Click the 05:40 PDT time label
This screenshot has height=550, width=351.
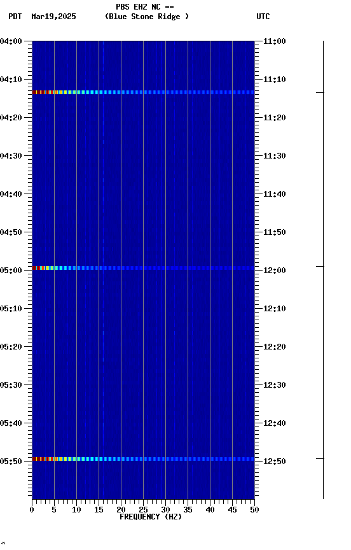coord(11,423)
